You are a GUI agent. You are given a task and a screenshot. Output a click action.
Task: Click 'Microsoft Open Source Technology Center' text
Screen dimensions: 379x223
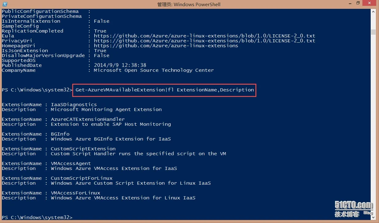click(x=154, y=70)
